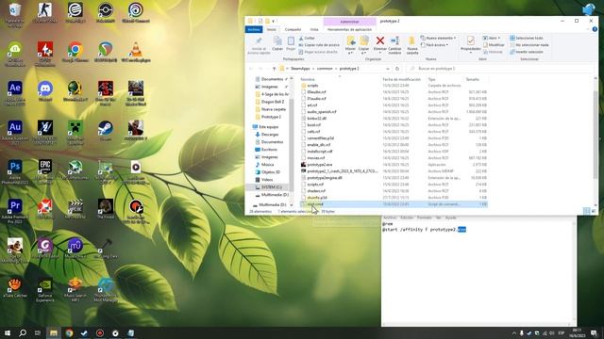Viewport: 604px width, 339px height.
Task: Open the VLC media player desktop shortcut
Action: tap(136, 53)
